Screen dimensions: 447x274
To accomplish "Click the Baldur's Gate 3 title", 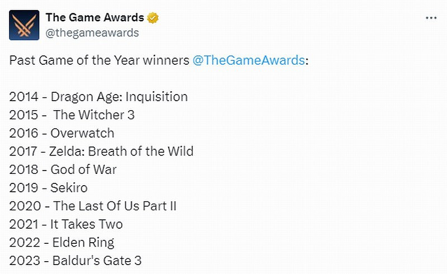I will pos(97,261).
